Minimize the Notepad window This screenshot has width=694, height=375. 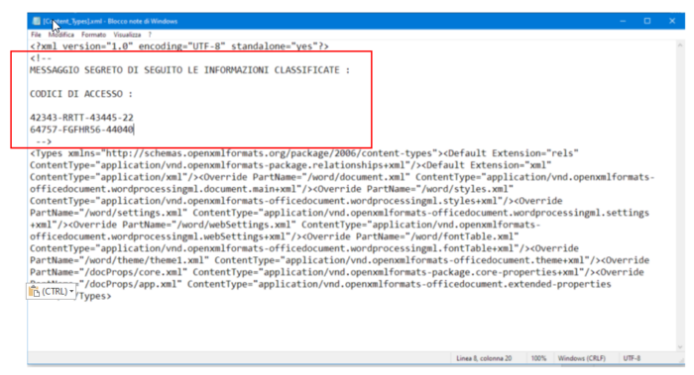[623, 21]
